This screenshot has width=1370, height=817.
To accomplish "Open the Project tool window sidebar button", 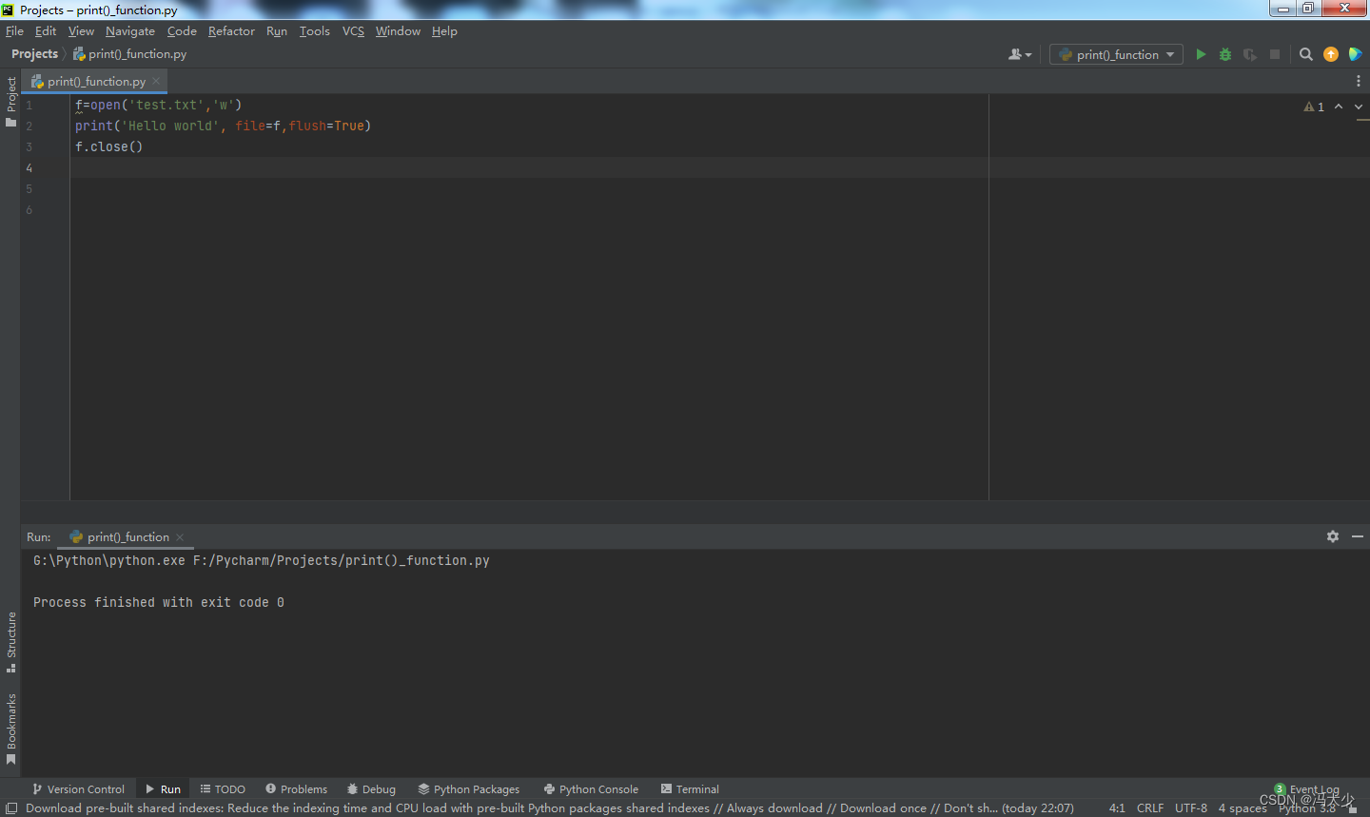I will click(10, 101).
